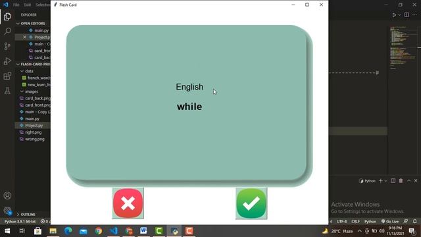Viewport: 421px width, 237px height.
Task: Open the Accounts icon in VS Code activity bar
Action: (7, 196)
